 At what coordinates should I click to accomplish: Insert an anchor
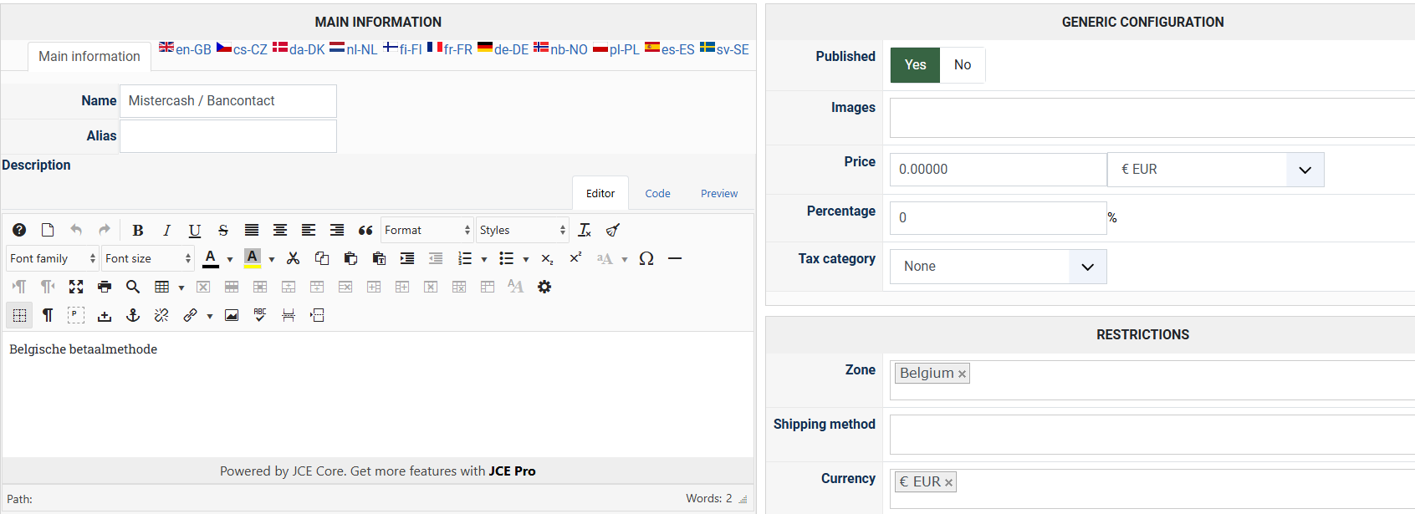pyautogui.click(x=133, y=315)
